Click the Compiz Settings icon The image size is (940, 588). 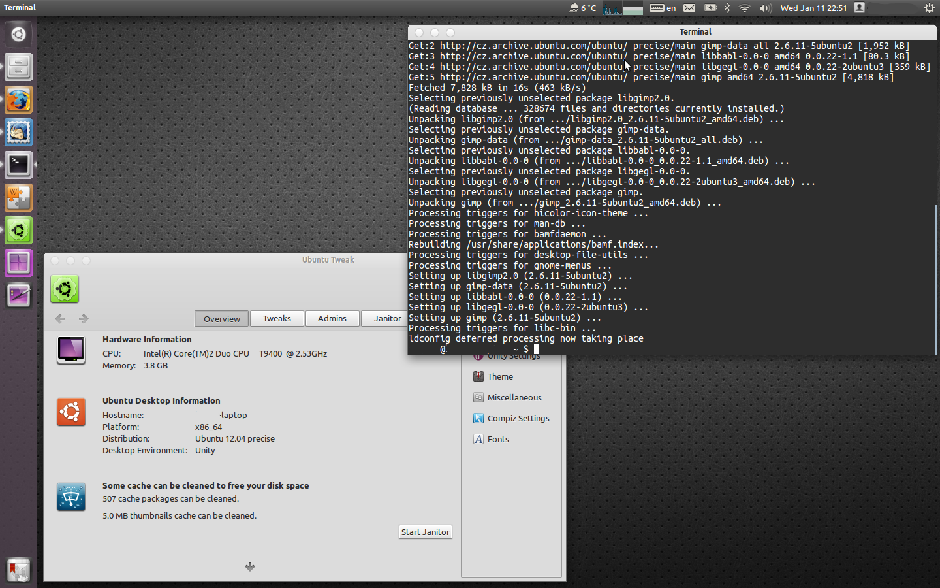point(478,418)
